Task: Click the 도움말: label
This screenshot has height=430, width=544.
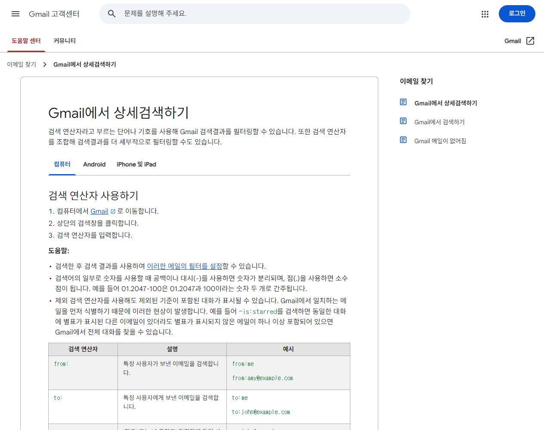Action: click(x=59, y=251)
